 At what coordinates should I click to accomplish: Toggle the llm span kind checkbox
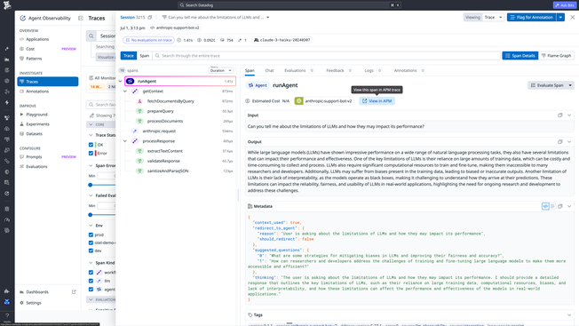click(x=91, y=281)
